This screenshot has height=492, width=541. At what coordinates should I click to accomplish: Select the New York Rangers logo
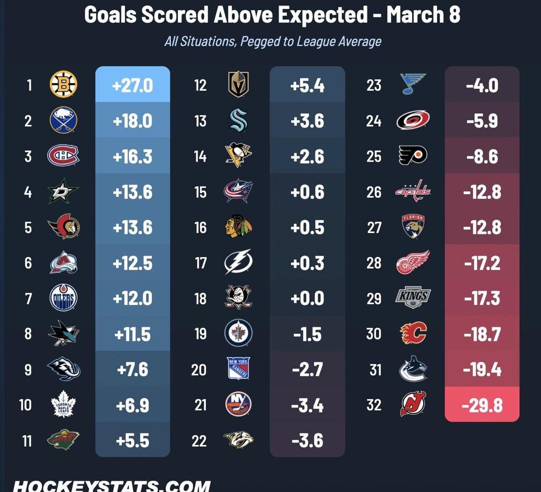coord(238,369)
